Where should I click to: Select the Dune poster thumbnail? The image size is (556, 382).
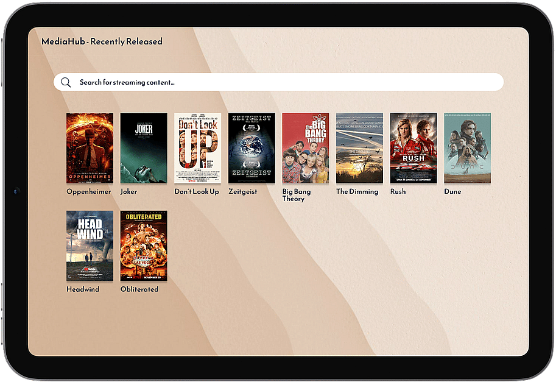tap(467, 148)
